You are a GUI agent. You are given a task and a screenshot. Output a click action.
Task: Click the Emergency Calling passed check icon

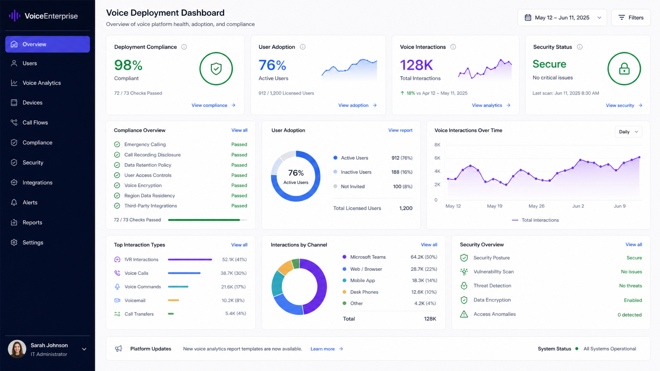pyautogui.click(x=117, y=144)
